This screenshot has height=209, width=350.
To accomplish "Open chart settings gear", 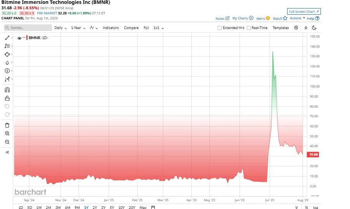I will coord(296,27).
